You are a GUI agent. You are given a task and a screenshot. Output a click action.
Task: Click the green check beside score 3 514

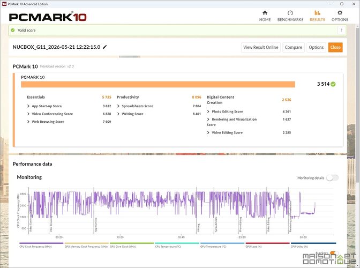[x=333, y=84]
